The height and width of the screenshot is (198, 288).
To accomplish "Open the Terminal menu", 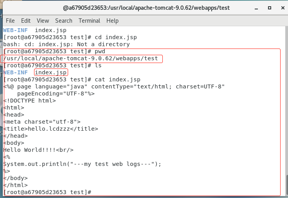I will [89, 21].
